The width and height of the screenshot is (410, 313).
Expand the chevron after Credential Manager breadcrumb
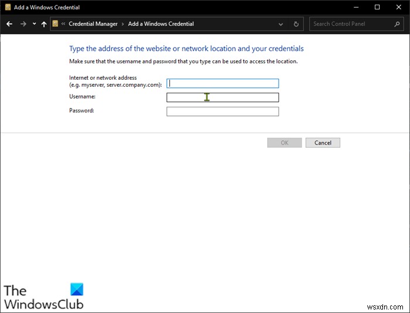coord(122,24)
